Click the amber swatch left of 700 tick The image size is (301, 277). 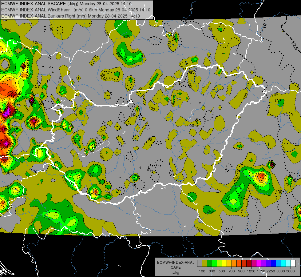(x=229, y=263)
